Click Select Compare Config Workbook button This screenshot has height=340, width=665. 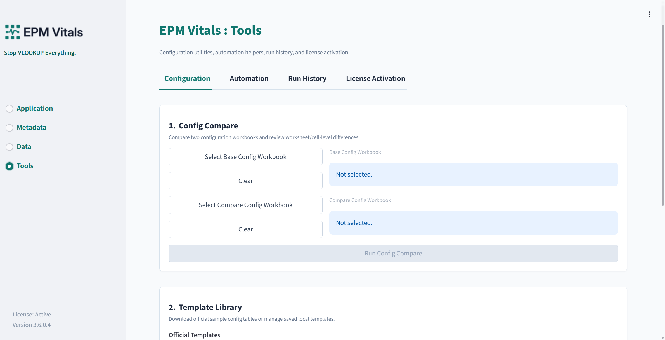tap(245, 205)
